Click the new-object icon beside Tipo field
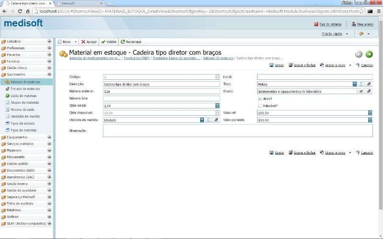This screenshot has height=239, width=383. [361, 84]
